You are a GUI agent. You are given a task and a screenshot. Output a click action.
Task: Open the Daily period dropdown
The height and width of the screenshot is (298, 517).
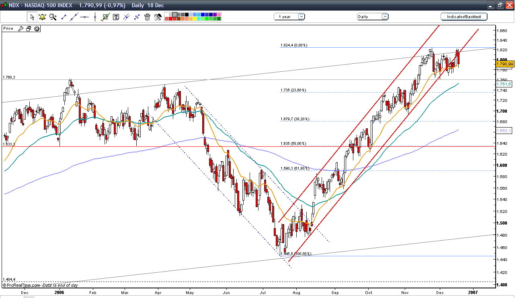(384, 17)
